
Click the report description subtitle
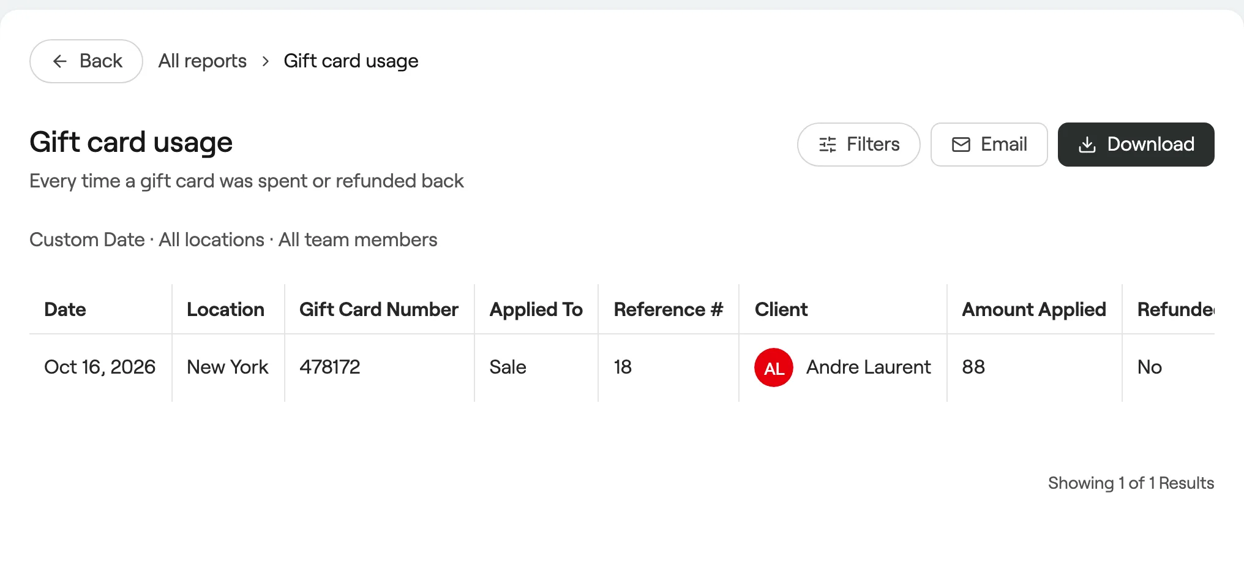pos(247,181)
